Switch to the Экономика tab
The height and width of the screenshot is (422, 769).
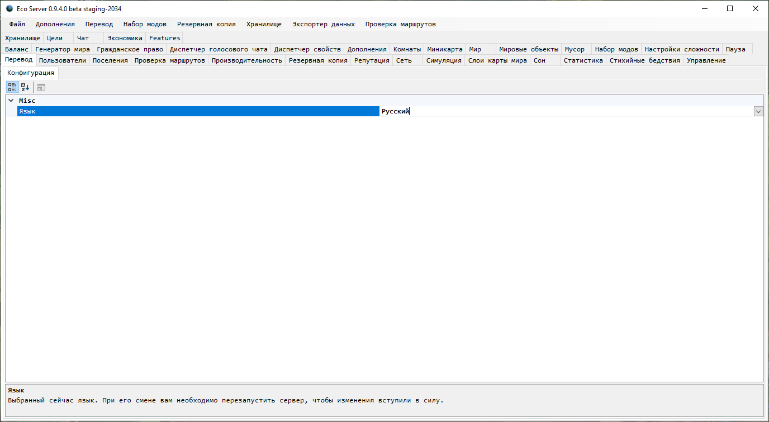coord(125,38)
